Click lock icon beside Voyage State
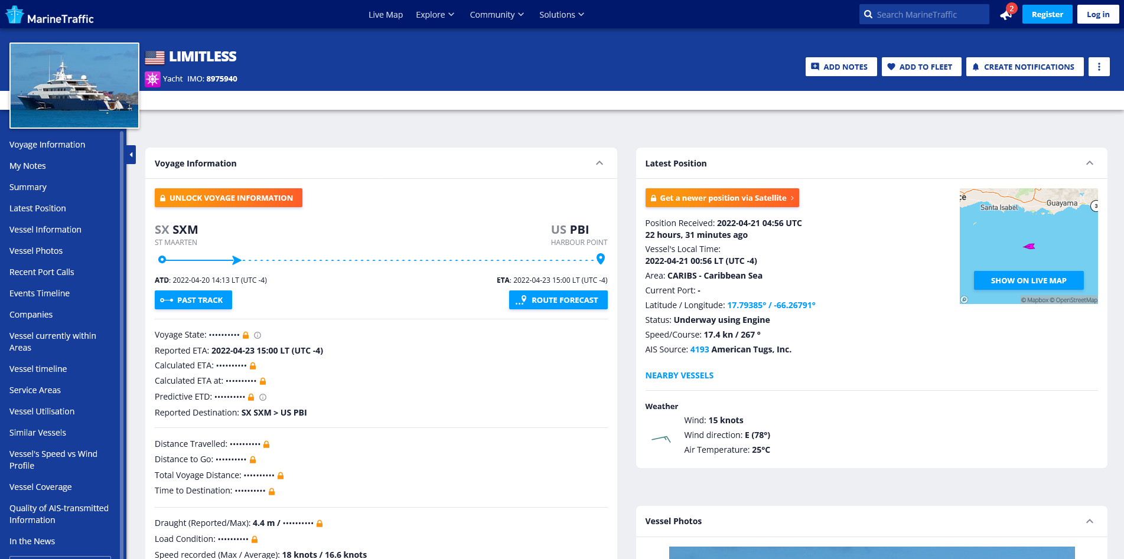Screen dimensions: 1124x559 246,335
